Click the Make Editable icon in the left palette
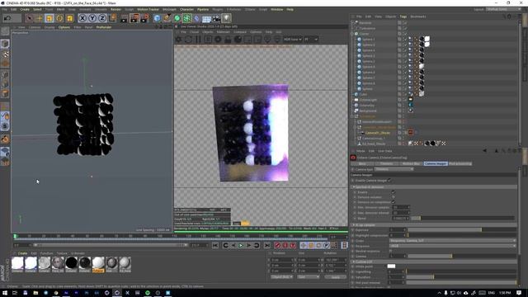This screenshot has height=297, width=528. [5, 32]
